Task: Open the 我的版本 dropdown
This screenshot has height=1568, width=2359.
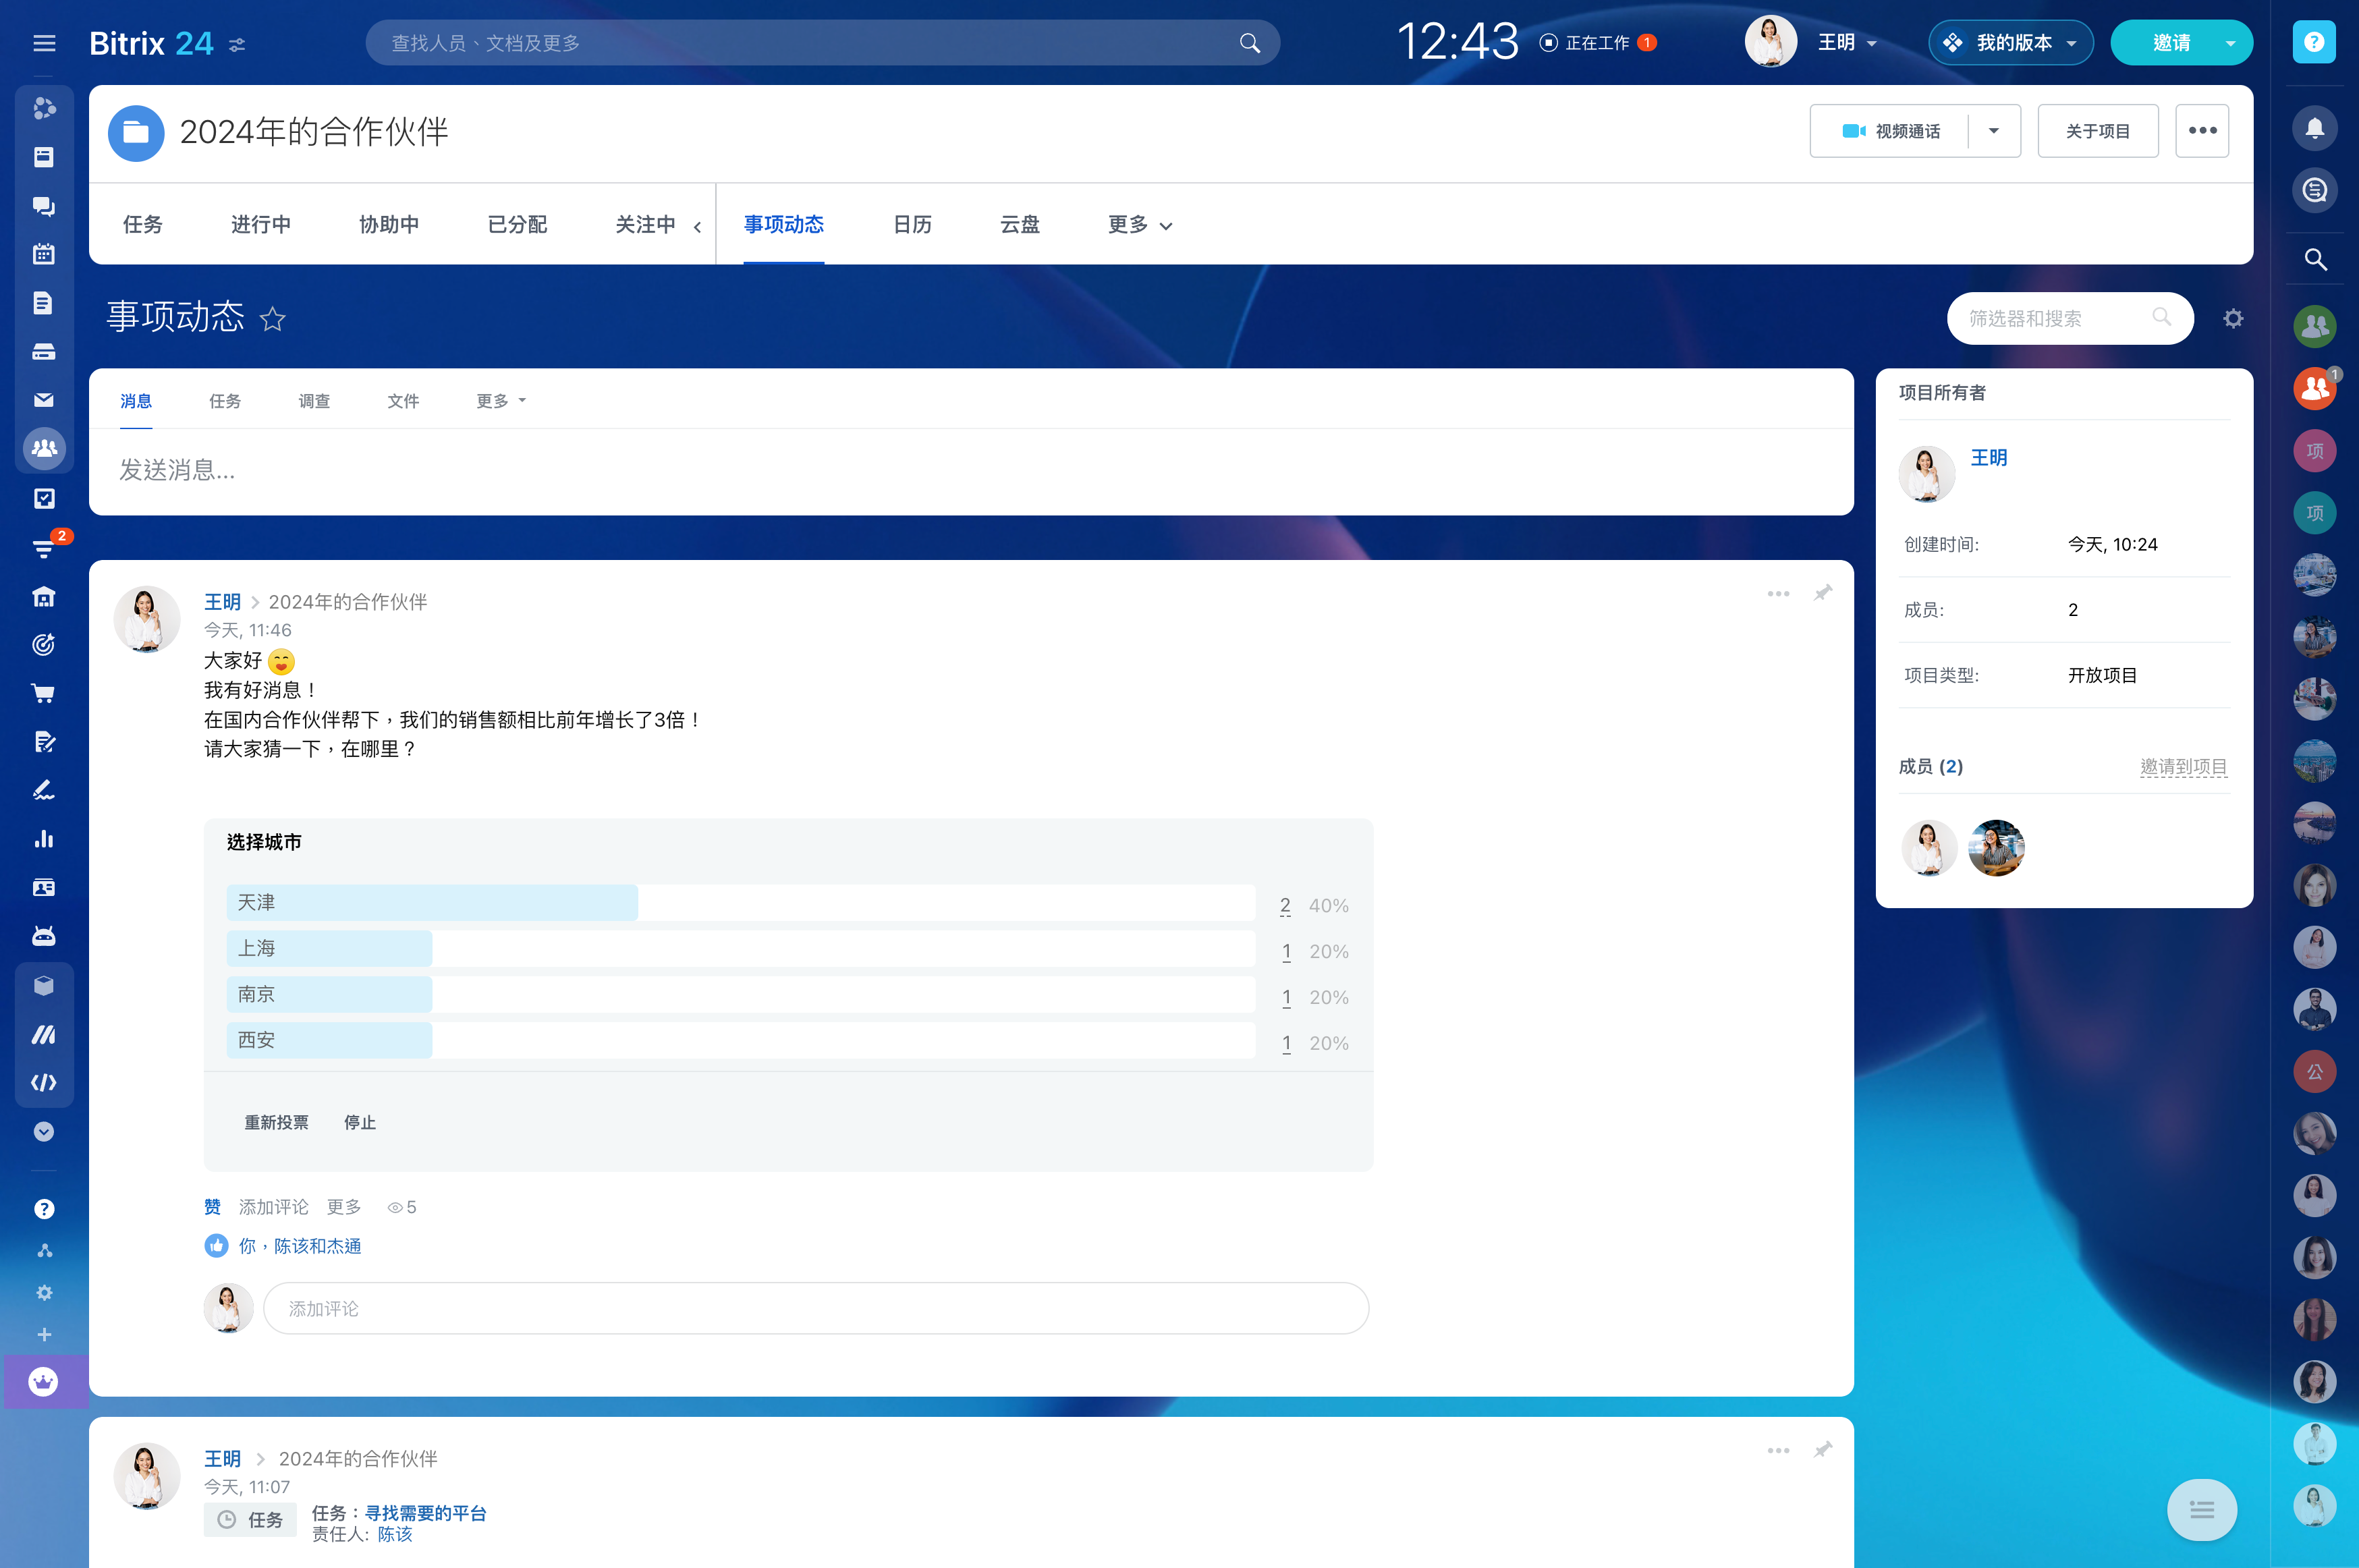Action: pos(2010,43)
